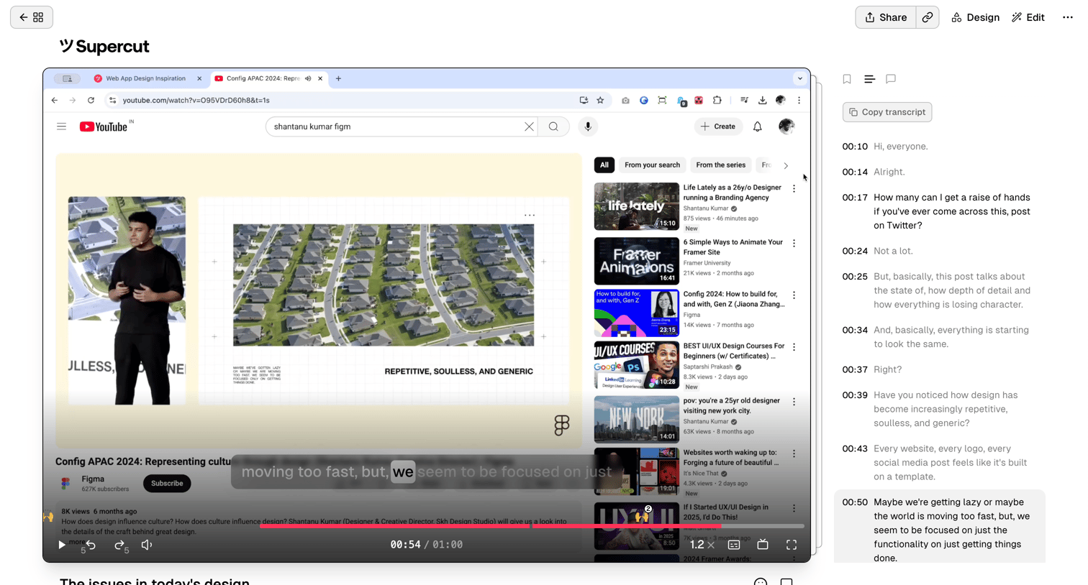
Task: Jump to 00:25 "But, basically, this post talks"
Action: click(940, 290)
